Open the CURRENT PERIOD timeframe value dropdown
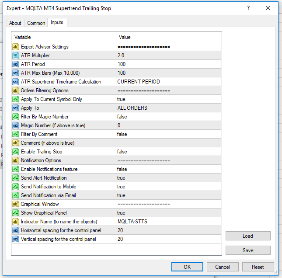Viewport: 282px width, 278px height. (169, 82)
